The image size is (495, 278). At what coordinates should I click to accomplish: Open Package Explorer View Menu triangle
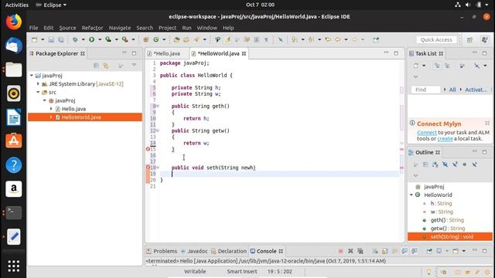134,65
